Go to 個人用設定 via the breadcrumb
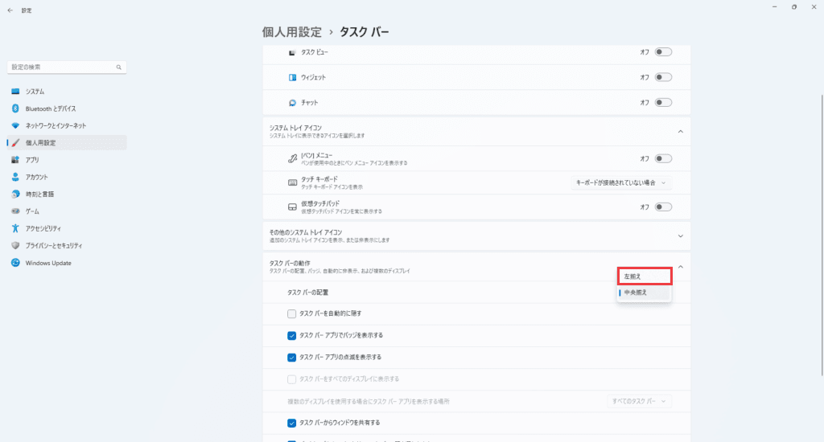This screenshot has width=824, height=442. tap(291, 32)
